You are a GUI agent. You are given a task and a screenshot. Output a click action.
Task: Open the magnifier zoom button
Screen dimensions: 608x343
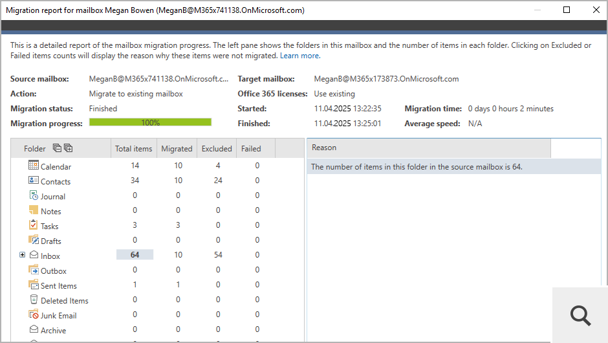pos(580,315)
